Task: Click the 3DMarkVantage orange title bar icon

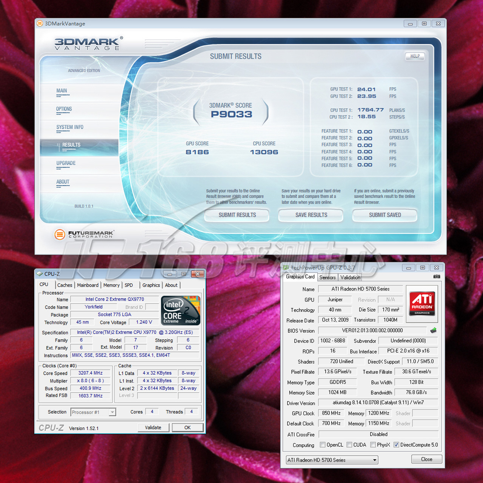Action: click(x=40, y=23)
